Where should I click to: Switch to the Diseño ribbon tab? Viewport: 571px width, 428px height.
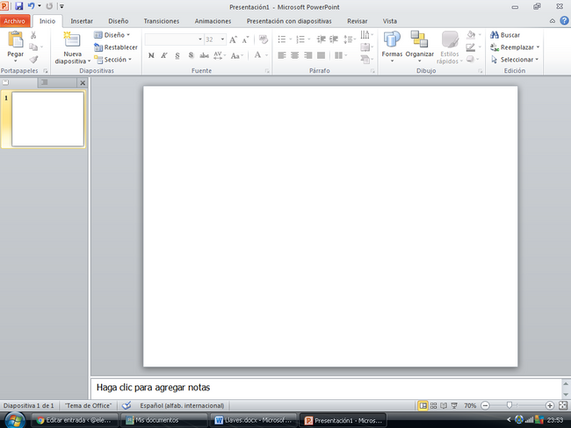(119, 21)
